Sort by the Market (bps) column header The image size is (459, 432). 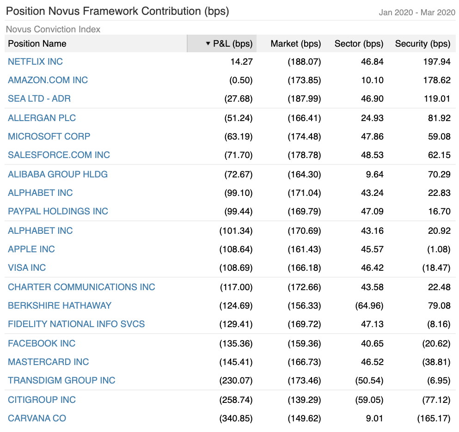(x=296, y=43)
